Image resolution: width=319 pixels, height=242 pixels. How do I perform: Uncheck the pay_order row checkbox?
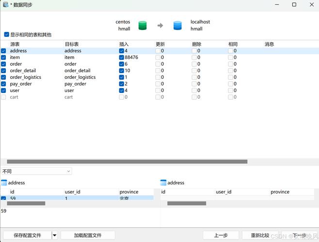coord(3,84)
